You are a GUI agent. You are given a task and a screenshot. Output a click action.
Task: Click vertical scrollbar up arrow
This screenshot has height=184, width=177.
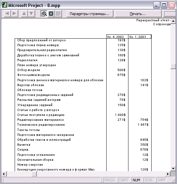pyautogui.click(x=173, y=21)
